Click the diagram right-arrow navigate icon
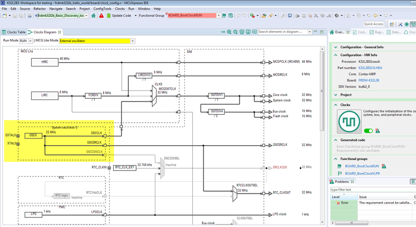This screenshot has width=416, height=227. click(223, 32)
